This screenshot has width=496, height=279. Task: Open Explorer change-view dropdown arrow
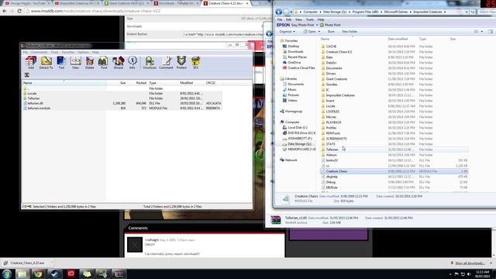tap(482, 32)
